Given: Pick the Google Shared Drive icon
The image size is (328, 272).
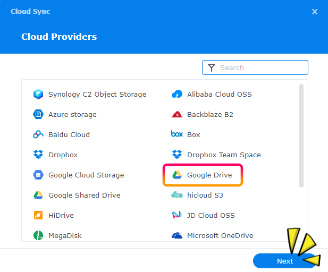Looking at the screenshot, I should (38, 195).
